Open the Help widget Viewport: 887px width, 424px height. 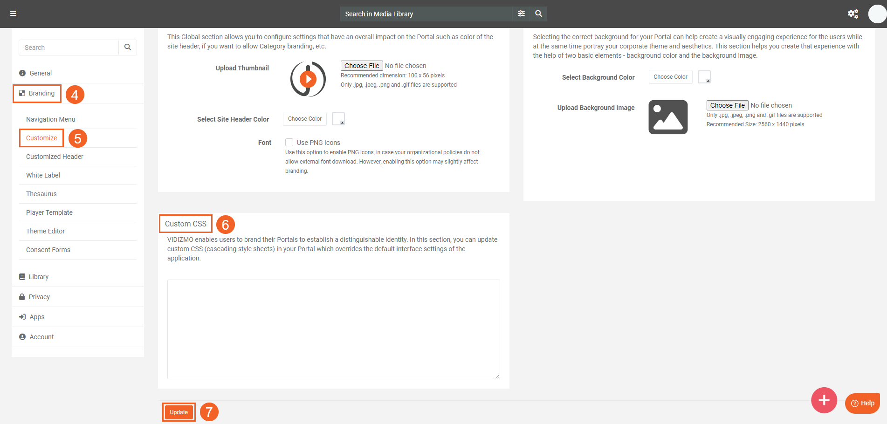(x=862, y=403)
